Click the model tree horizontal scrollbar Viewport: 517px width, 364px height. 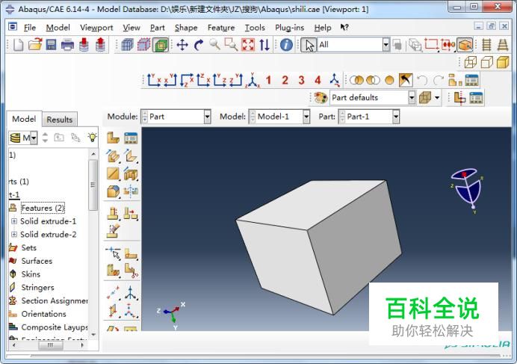click(x=50, y=345)
